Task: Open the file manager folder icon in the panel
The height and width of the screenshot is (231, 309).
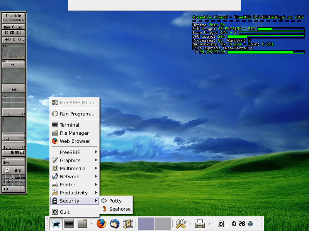Action: click(x=82, y=224)
